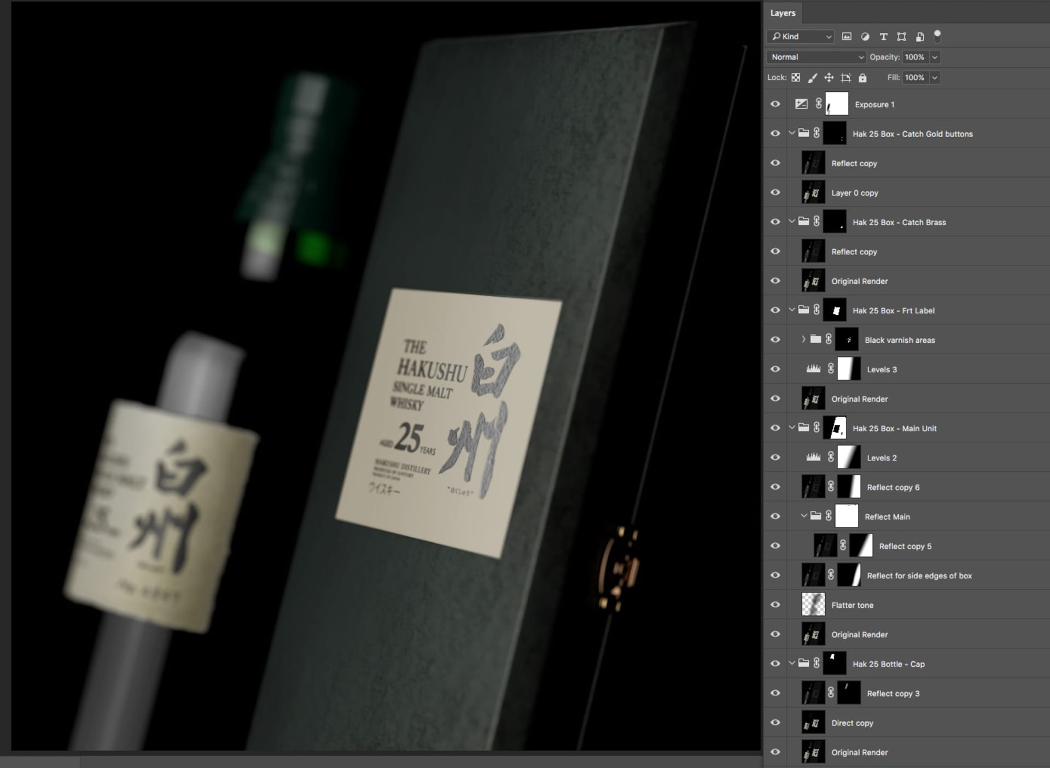Open the Kind filter dropdown
The width and height of the screenshot is (1050, 768).
pos(801,37)
